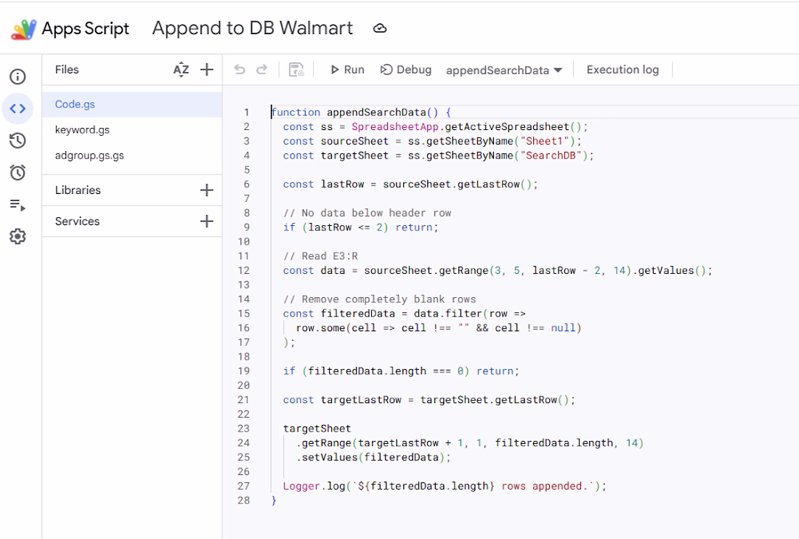Click the Files section header
Image resolution: width=799 pixels, height=539 pixels.
68,70
